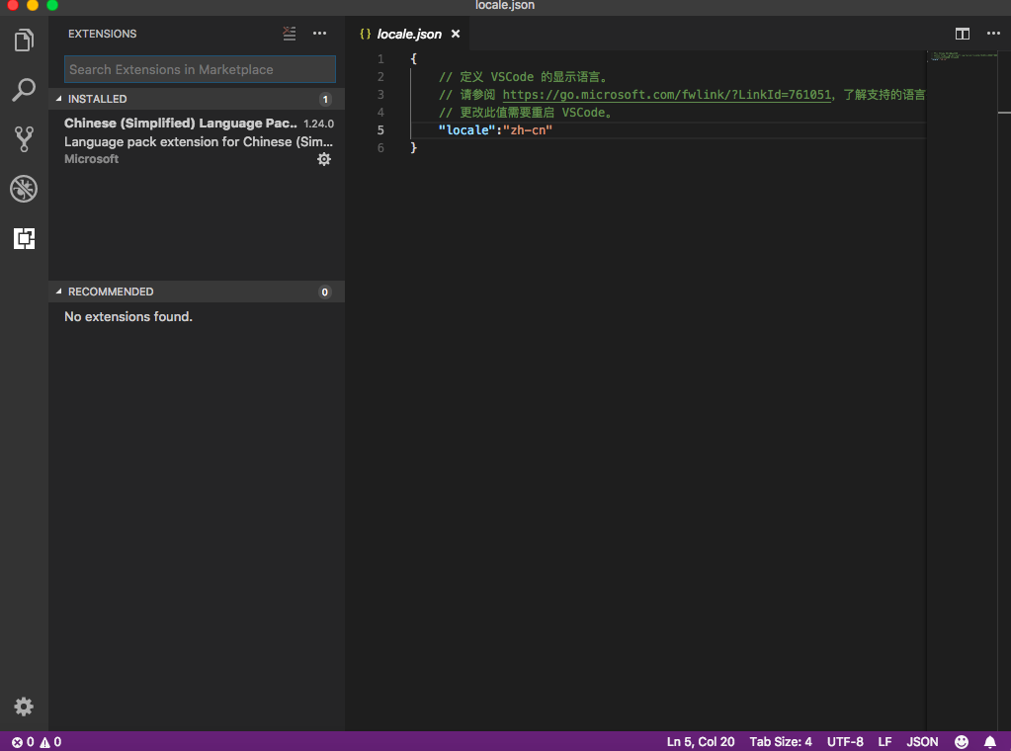This screenshot has width=1011, height=751.
Task: Click Ln 5, Col 20 to go to line
Action: click(701, 741)
